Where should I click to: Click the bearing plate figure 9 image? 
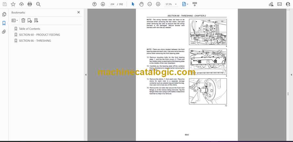click(x=208, y=62)
